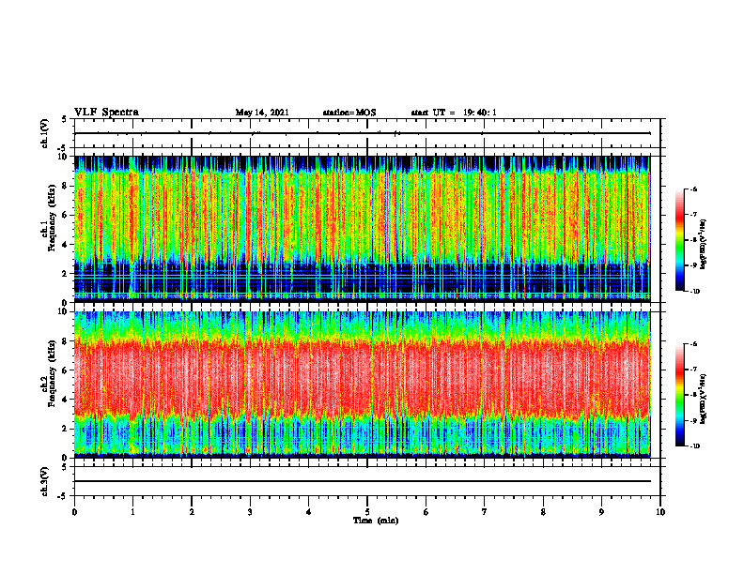Click the ch.1 color bar log(PSD) label
Image resolution: width=744 pixels, height=574 pixels.
pos(704,244)
